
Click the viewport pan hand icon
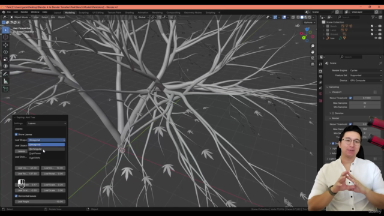point(313,52)
